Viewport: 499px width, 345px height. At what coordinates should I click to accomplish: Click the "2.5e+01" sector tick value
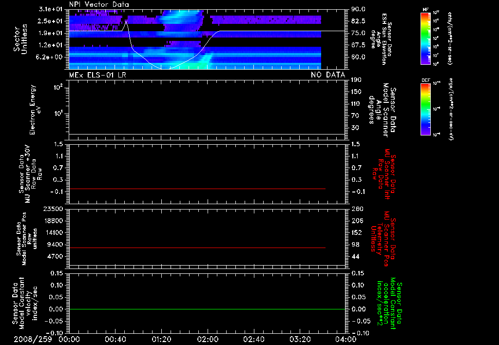51,21
